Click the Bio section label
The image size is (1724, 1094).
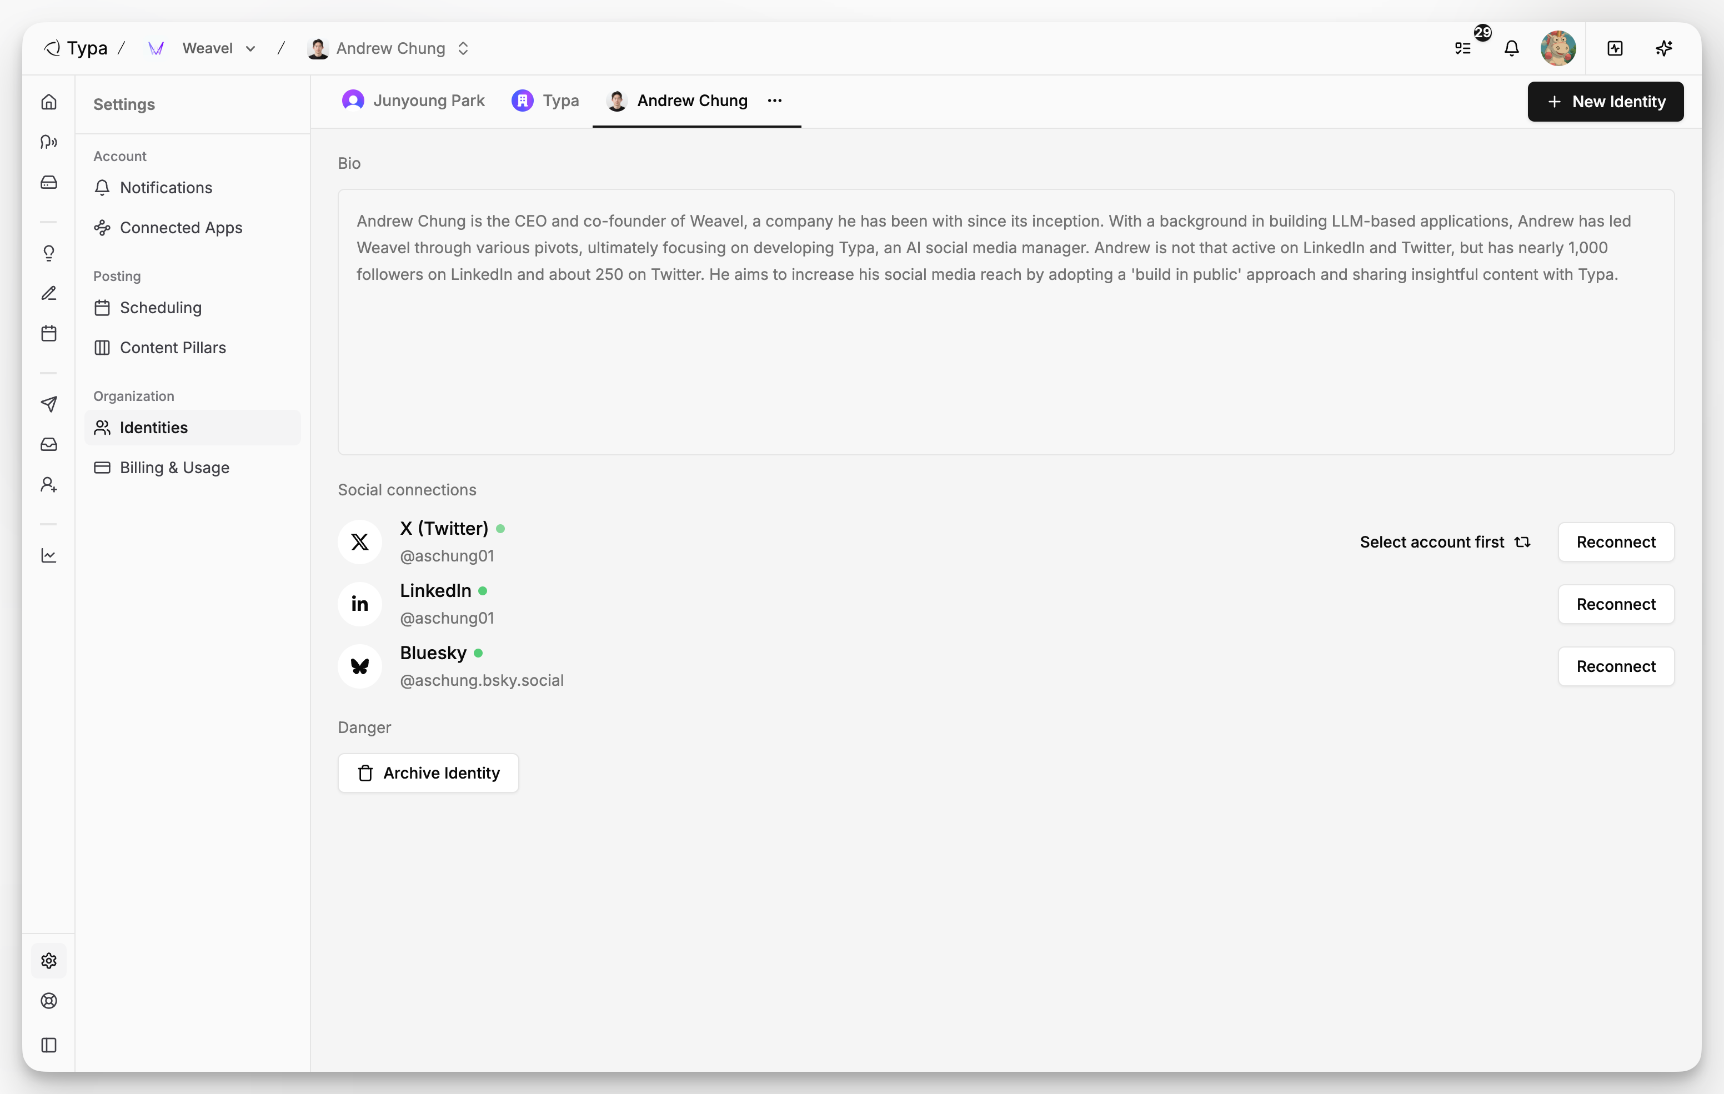click(x=349, y=163)
